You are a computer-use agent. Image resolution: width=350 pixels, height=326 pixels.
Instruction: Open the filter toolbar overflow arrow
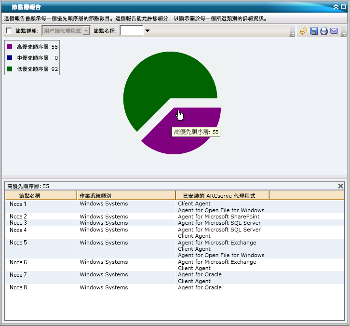coord(292,34)
